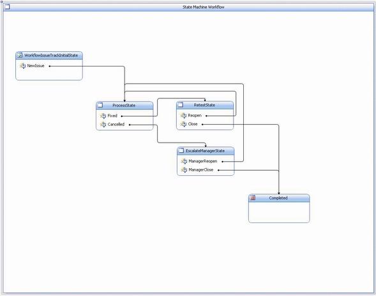Select the WorkflowIssueTrackInitialState state icon
This screenshot has height=296, width=376.
[20, 55]
